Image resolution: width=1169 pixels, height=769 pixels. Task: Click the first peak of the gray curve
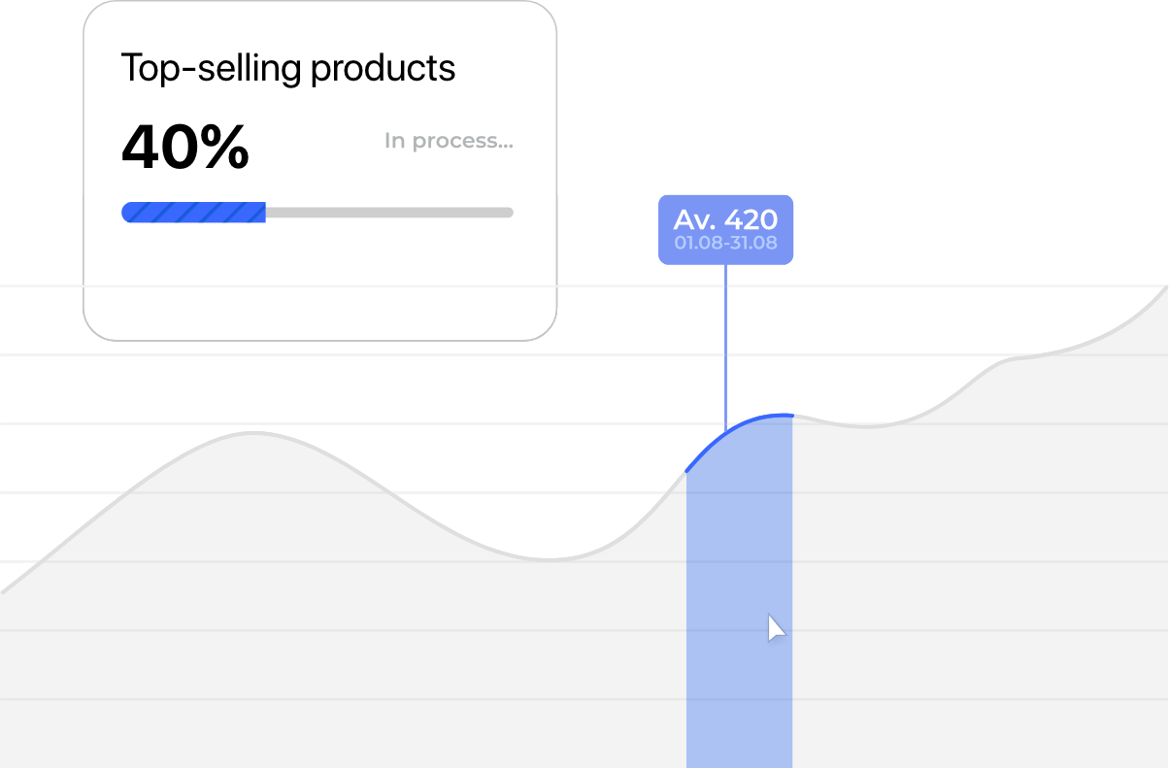[x=254, y=433]
